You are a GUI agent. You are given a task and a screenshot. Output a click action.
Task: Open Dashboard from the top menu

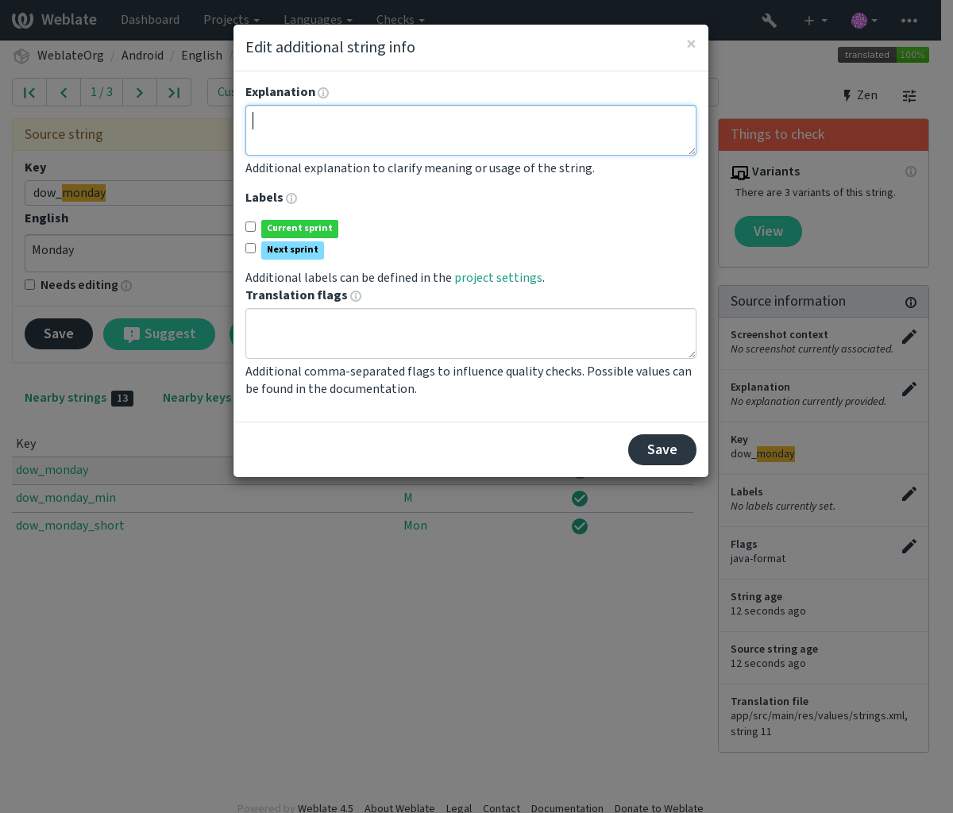(150, 20)
